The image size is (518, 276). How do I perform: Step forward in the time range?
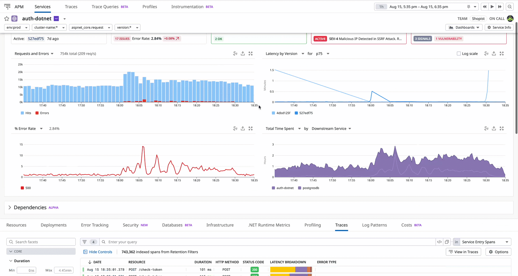click(x=500, y=7)
